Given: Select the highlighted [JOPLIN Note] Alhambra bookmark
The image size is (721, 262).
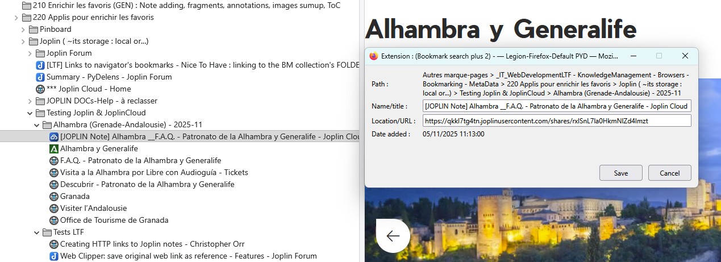Looking at the screenshot, I should [x=180, y=136].
